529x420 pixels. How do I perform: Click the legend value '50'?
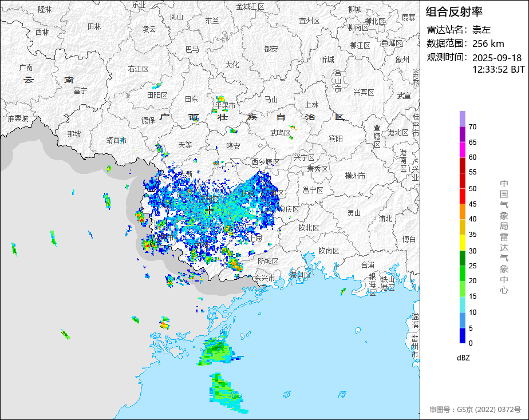click(473, 188)
